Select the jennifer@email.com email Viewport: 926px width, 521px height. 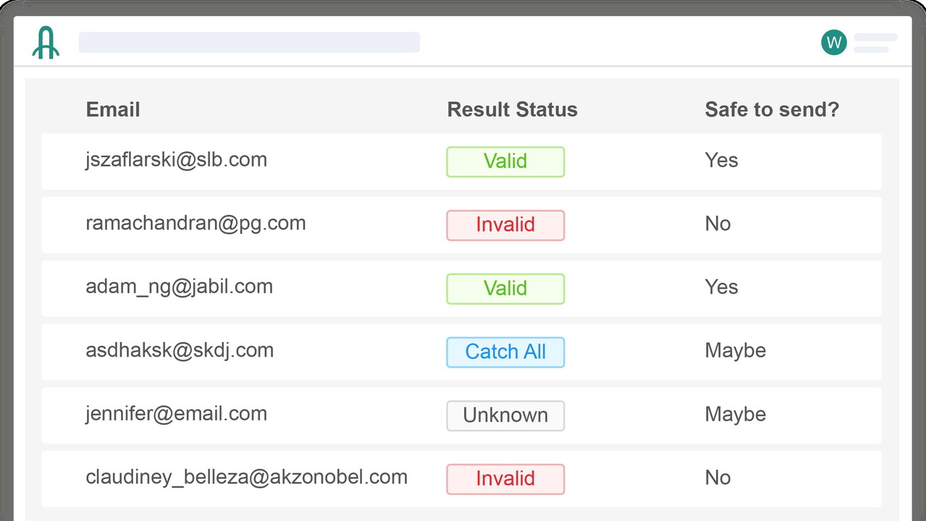coord(177,414)
